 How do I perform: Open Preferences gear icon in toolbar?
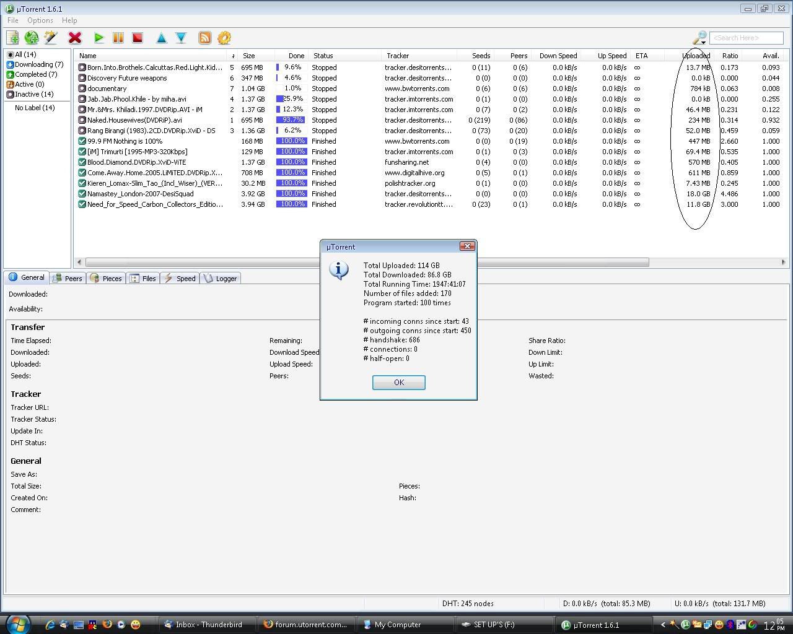coord(224,38)
